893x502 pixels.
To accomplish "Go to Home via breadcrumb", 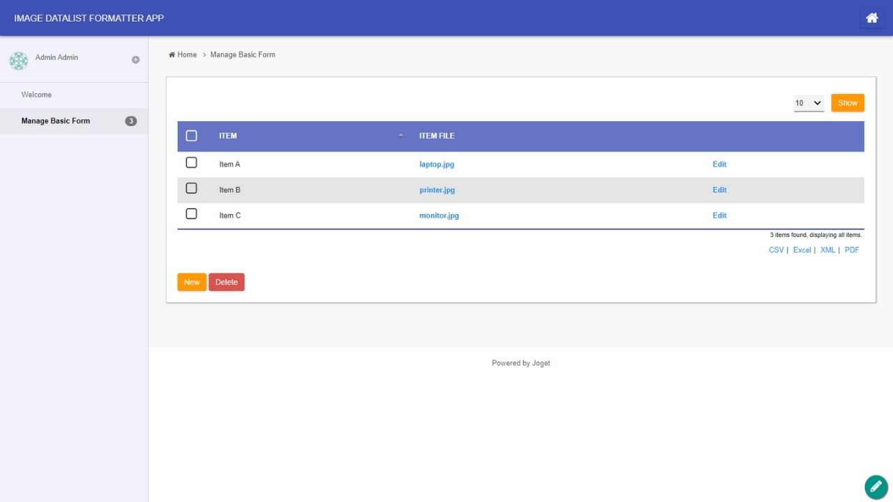I will pyautogui.click(x=186, y=54).
